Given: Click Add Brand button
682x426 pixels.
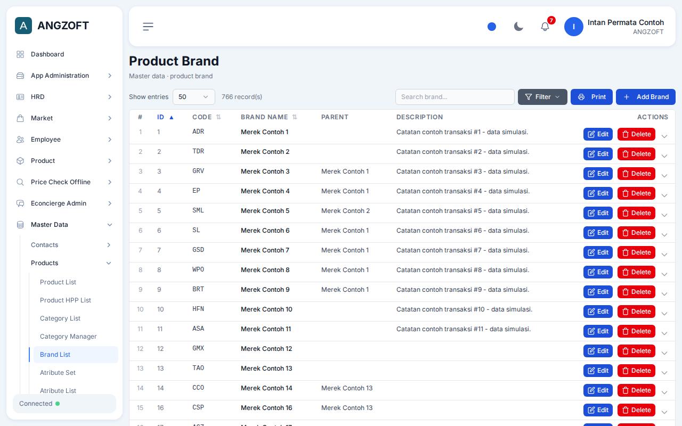Looking at the screenshot, I should coord(646,97).
